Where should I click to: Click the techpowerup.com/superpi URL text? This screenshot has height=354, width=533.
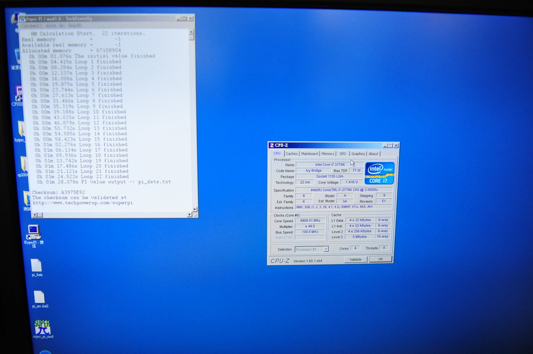(x=83, y=203)
